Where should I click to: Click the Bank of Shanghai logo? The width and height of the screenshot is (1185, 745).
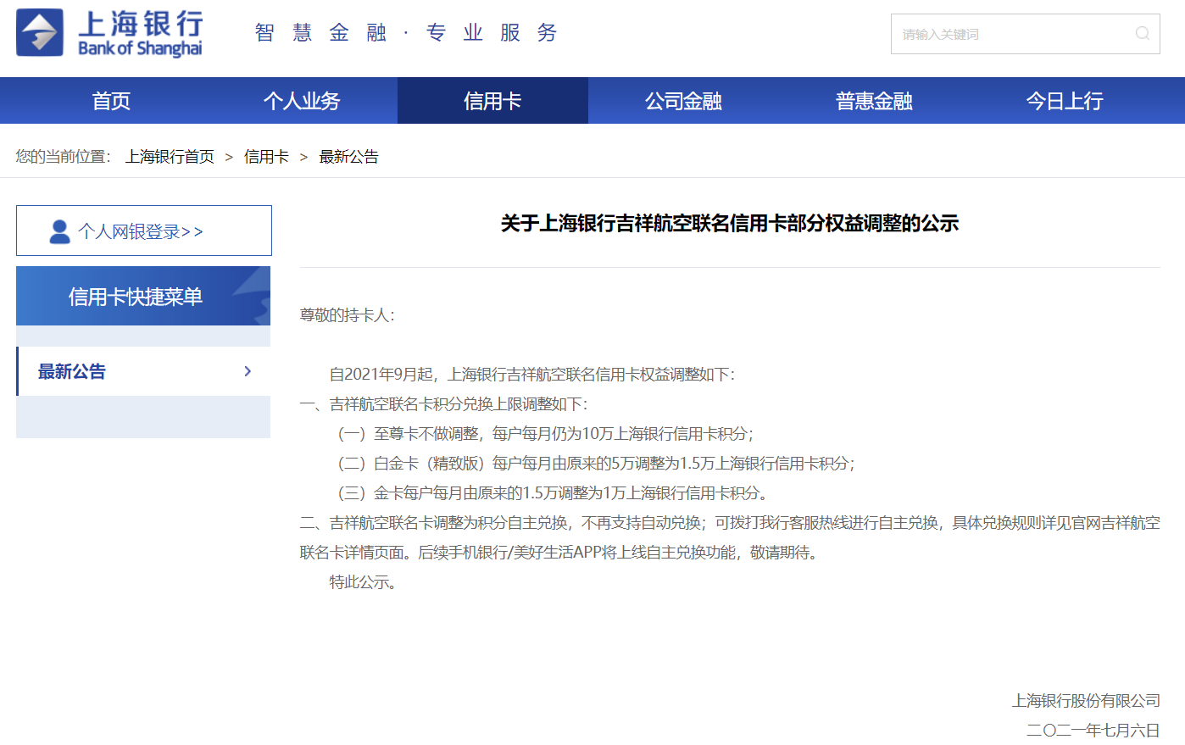click(109, 33)
